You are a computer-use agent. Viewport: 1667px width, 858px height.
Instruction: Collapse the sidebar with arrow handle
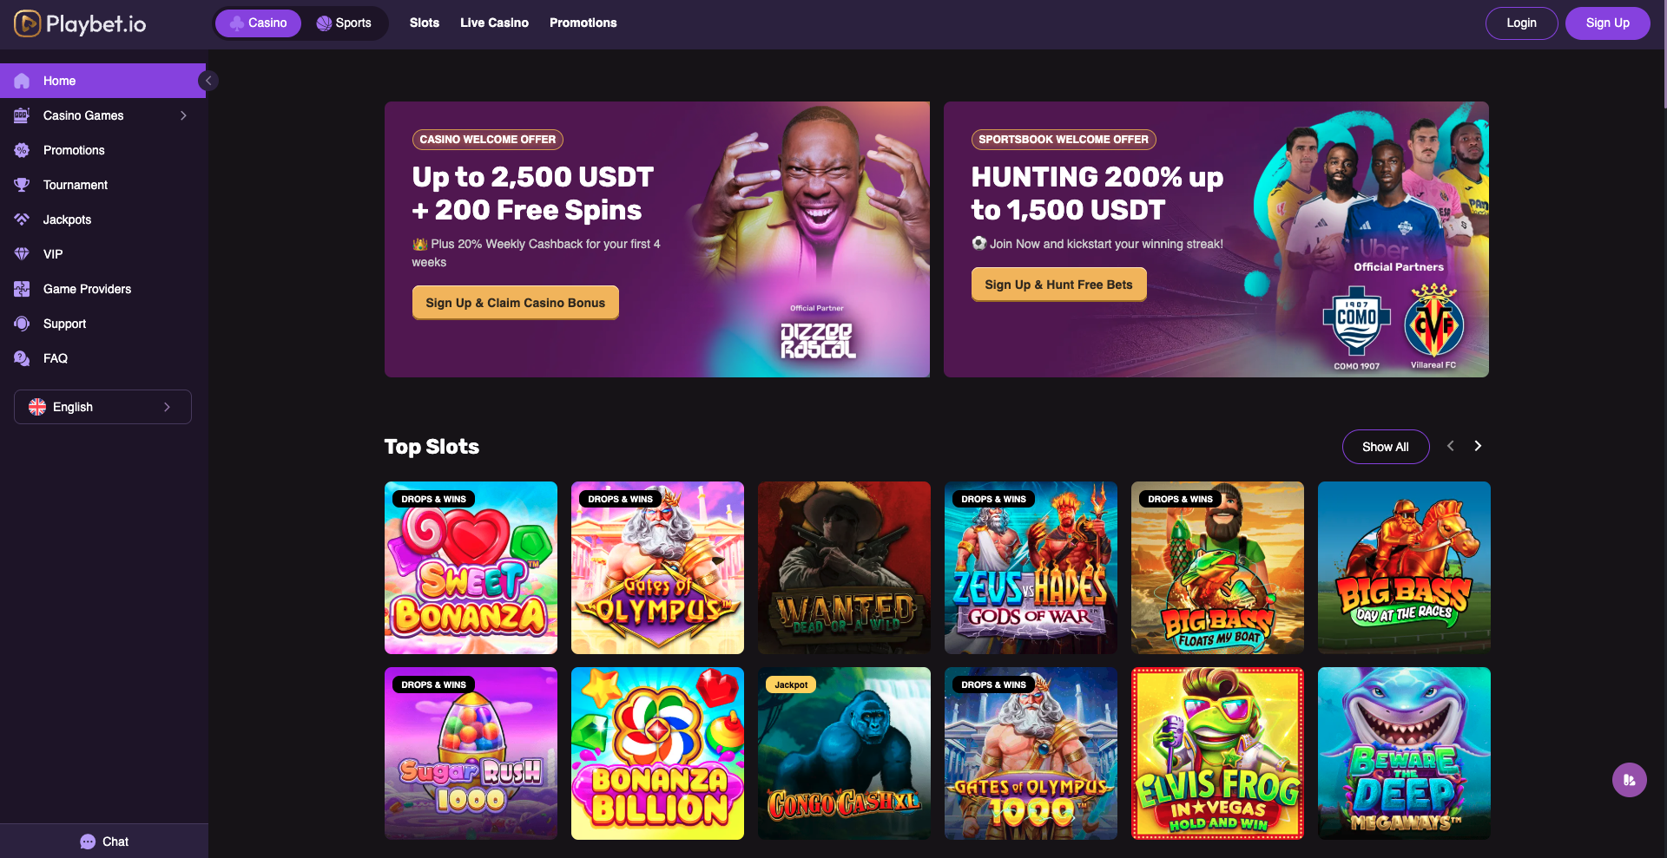[x=208, y=81]
